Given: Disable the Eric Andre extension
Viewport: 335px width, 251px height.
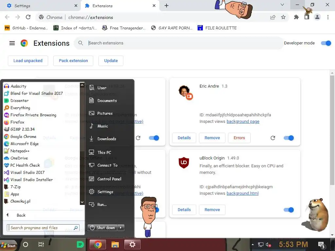Looking at the screenshot, I should (289, 138).
